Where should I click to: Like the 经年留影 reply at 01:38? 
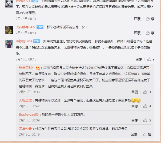(145, 92)
